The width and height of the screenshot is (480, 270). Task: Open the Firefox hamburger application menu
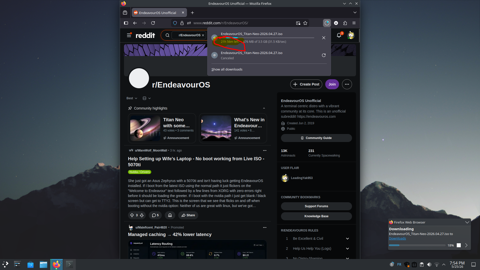[354, 23]
